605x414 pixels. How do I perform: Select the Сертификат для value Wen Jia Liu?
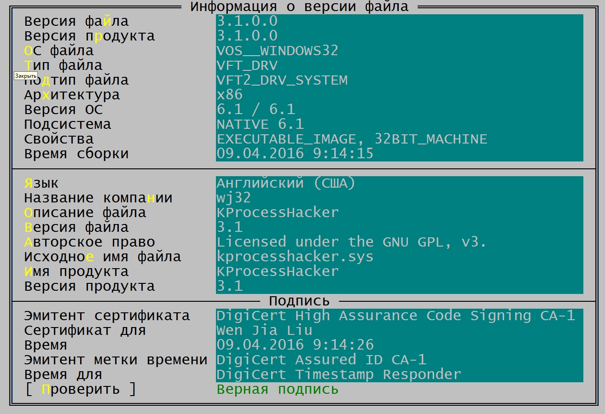pyautogui.click(x=400, y=330)
